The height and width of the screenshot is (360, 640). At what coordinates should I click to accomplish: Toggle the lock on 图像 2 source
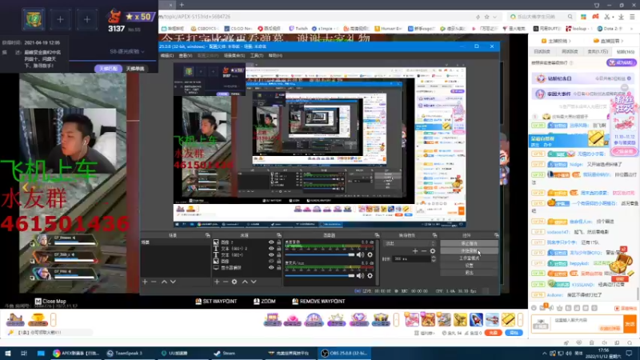pos(279,242)
